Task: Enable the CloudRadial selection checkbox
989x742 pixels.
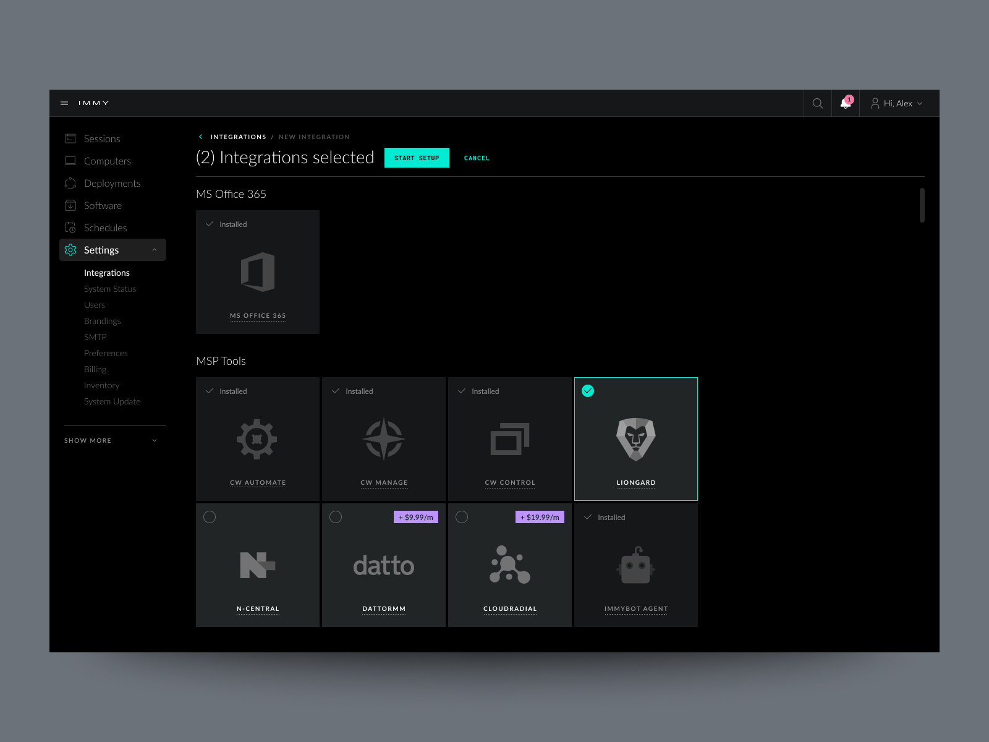Action: (x=462, y=517)
